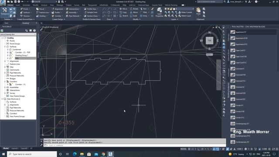Screen dimensions: 279x157
Task: Click the Circle draw tool
Action: tap(109, 12)
